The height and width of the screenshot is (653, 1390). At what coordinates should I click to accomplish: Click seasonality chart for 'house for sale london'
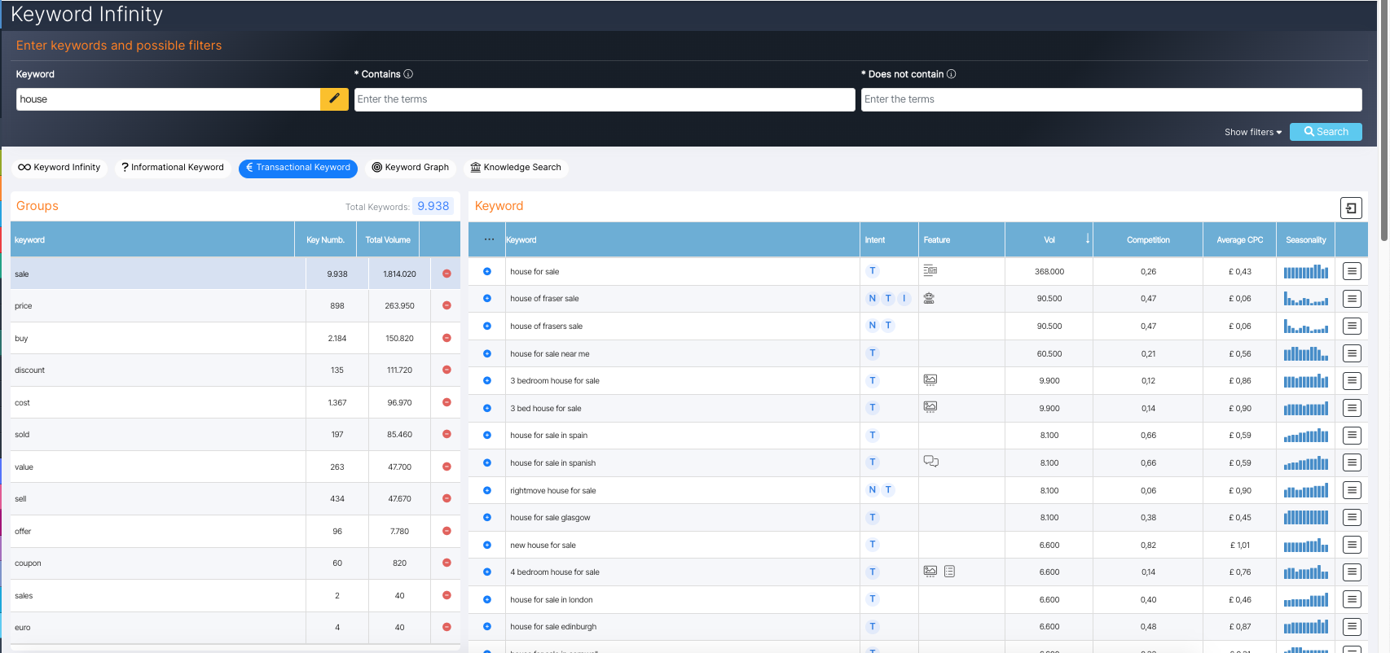click(x=1306, y=600)
